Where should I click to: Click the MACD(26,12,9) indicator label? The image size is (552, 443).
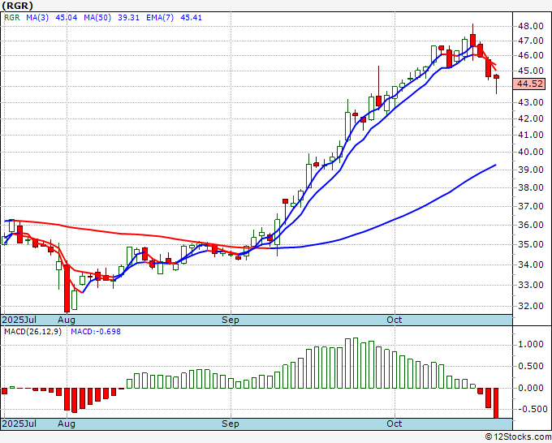click(x=32, y=332)
